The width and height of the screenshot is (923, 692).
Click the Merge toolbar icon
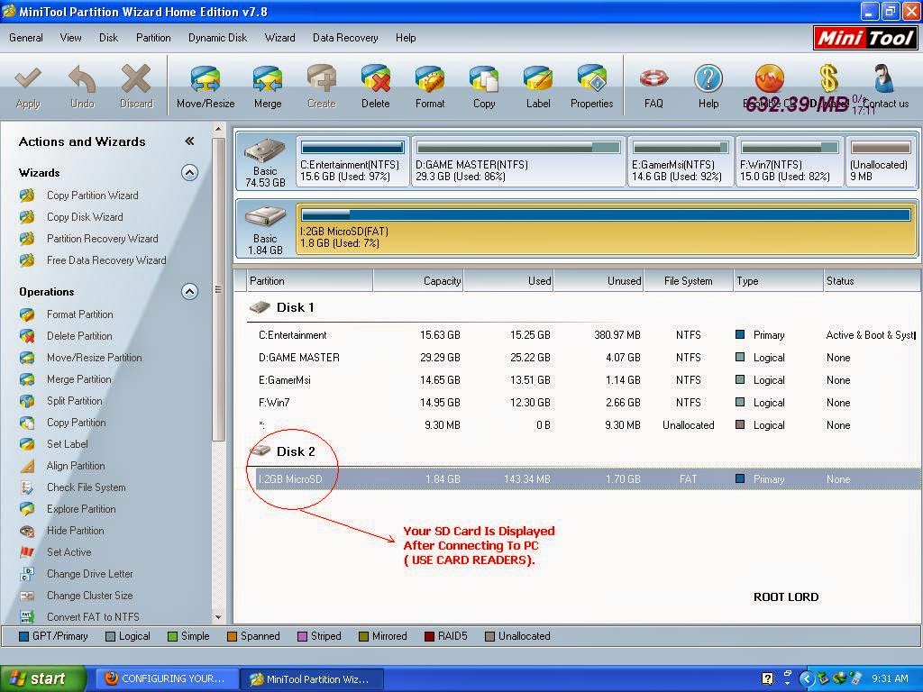click(267, 79)
